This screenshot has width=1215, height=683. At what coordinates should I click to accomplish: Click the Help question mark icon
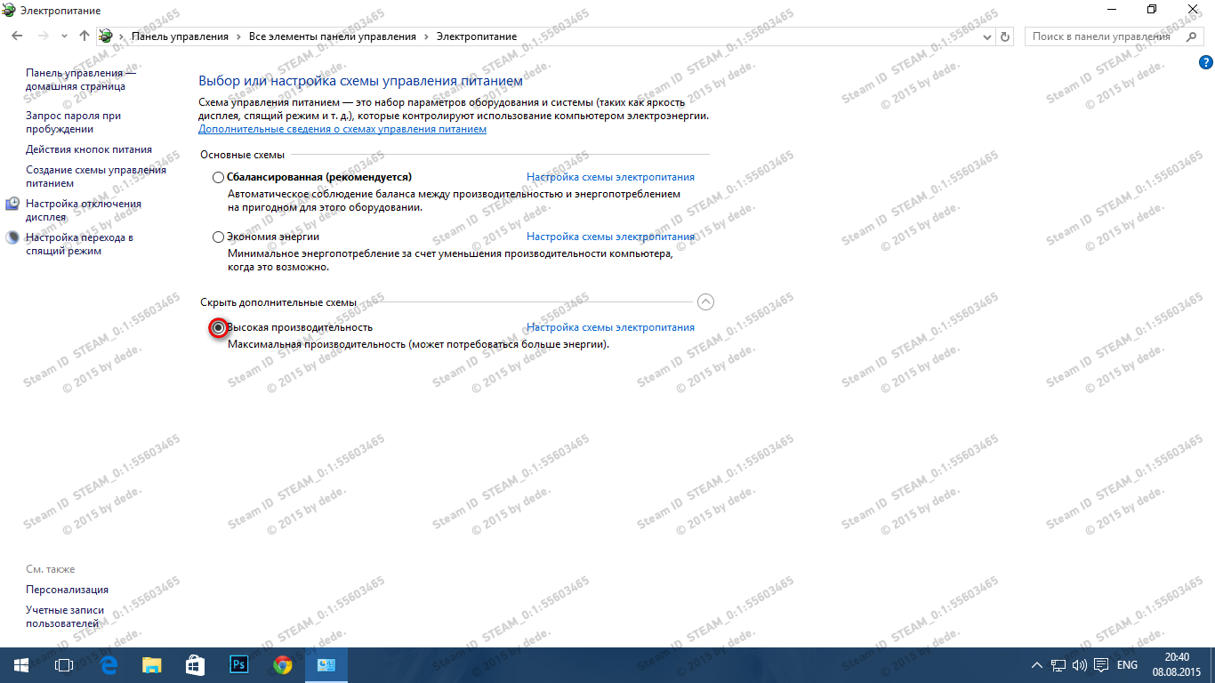point(1206,62)
